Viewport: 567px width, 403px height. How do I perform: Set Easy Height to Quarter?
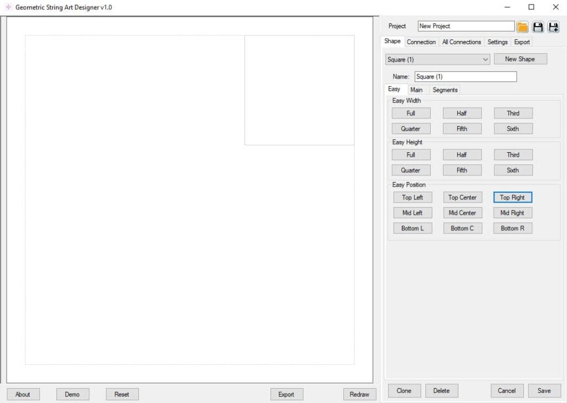point(410,170)
